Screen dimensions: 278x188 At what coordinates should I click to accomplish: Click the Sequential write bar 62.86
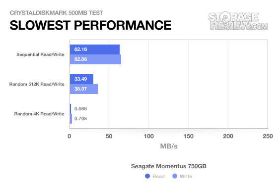(x=95, y=59)
